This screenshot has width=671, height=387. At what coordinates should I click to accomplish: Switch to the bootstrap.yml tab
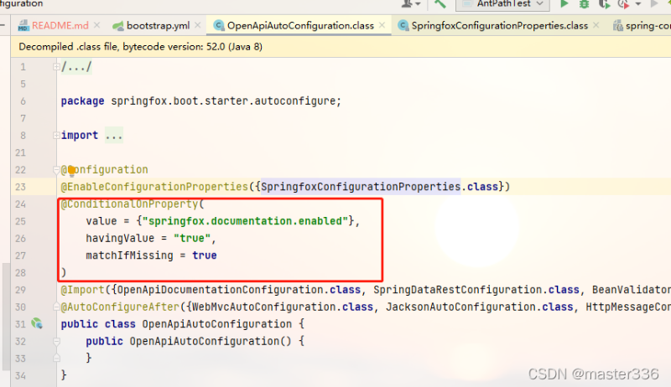point(157,26)
